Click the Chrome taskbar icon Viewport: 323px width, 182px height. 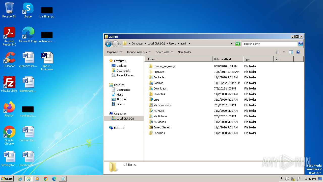point(46,179)
